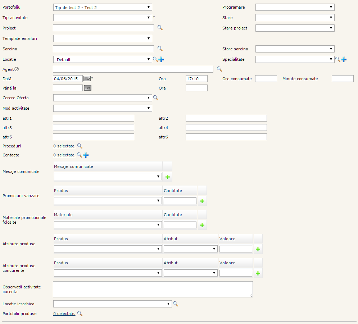Screen dimensions: 358x324
Task: Click the search icon beside Locatie ierarhica
Action: [176, 304]
